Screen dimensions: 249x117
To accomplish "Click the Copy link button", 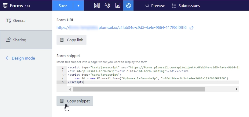I will pyautogui.click(x=71, y=40).
